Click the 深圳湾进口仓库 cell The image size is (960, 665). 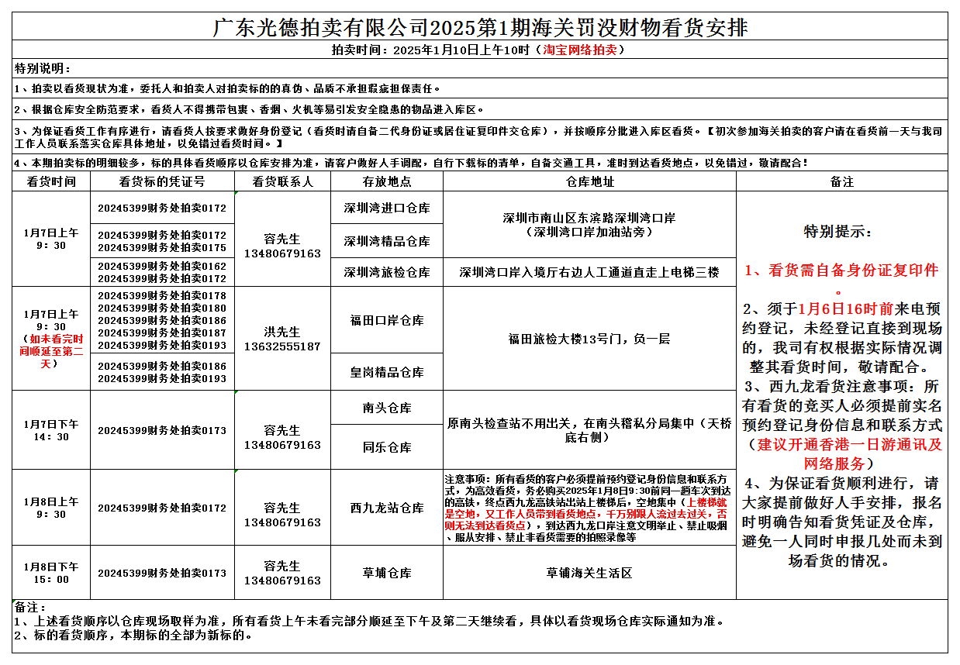click(387, 208)
